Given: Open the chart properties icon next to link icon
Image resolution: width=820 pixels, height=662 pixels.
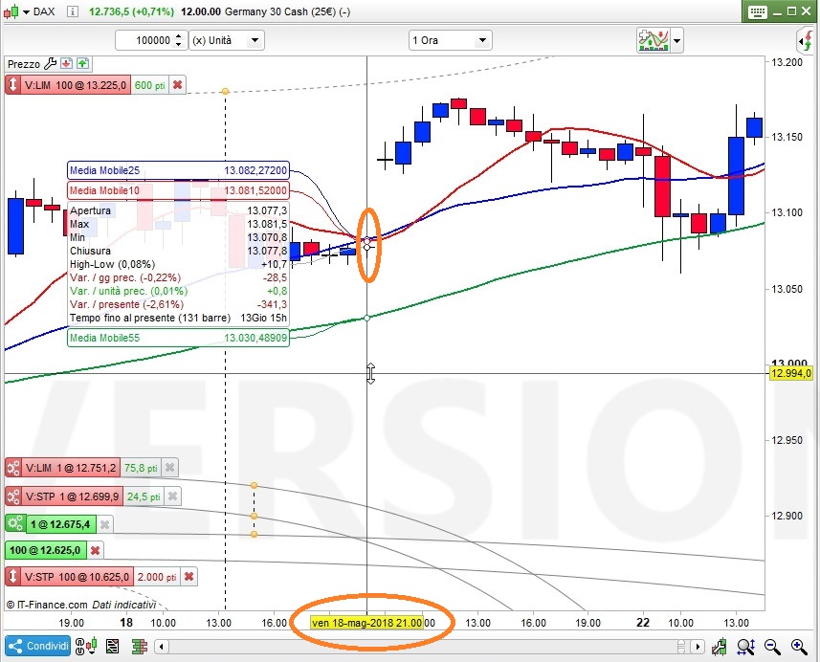Looking at the screenshot, I should pyautogui.click(x=113, y=647).
